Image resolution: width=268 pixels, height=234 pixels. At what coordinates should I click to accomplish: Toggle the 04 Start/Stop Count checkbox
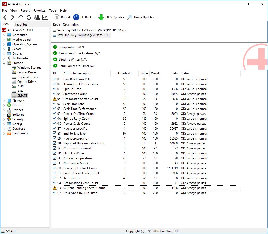(x=55, y=94)
